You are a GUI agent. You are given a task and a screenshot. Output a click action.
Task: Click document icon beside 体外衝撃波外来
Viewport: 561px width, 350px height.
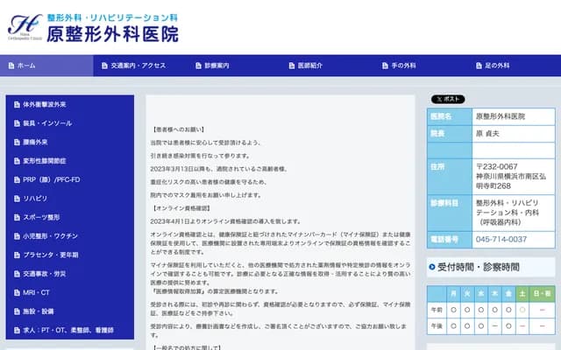(x=16, y=105)
